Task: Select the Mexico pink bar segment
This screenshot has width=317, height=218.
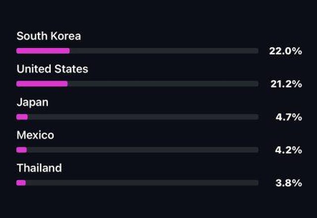Action: click(22, 150)
